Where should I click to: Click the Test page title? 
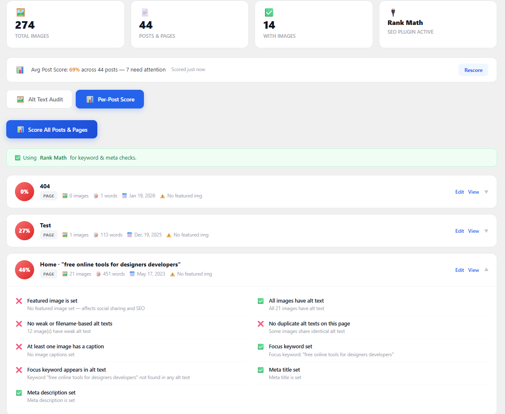(x=45, y=225)
